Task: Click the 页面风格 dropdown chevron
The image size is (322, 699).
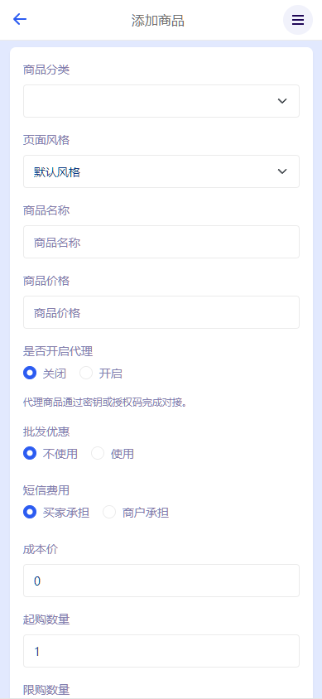Action: (282, 171)
